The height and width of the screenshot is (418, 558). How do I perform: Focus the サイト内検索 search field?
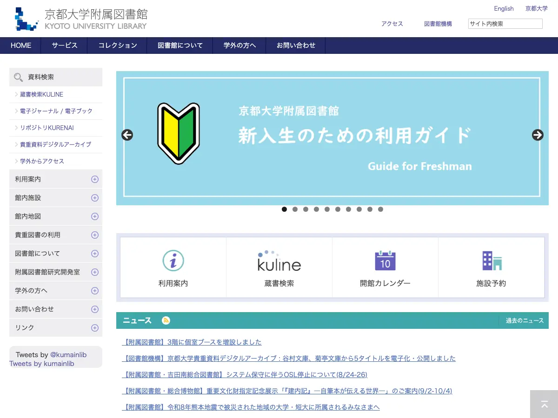click(505, 24)
